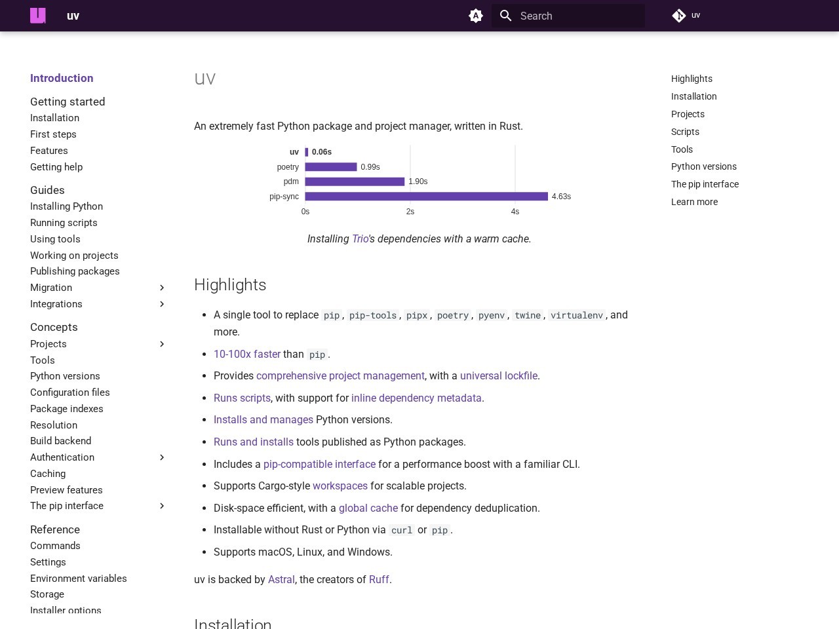Jump to Installation in table of contents
This screenshot has width=839, height=629.
coord(694,96)
